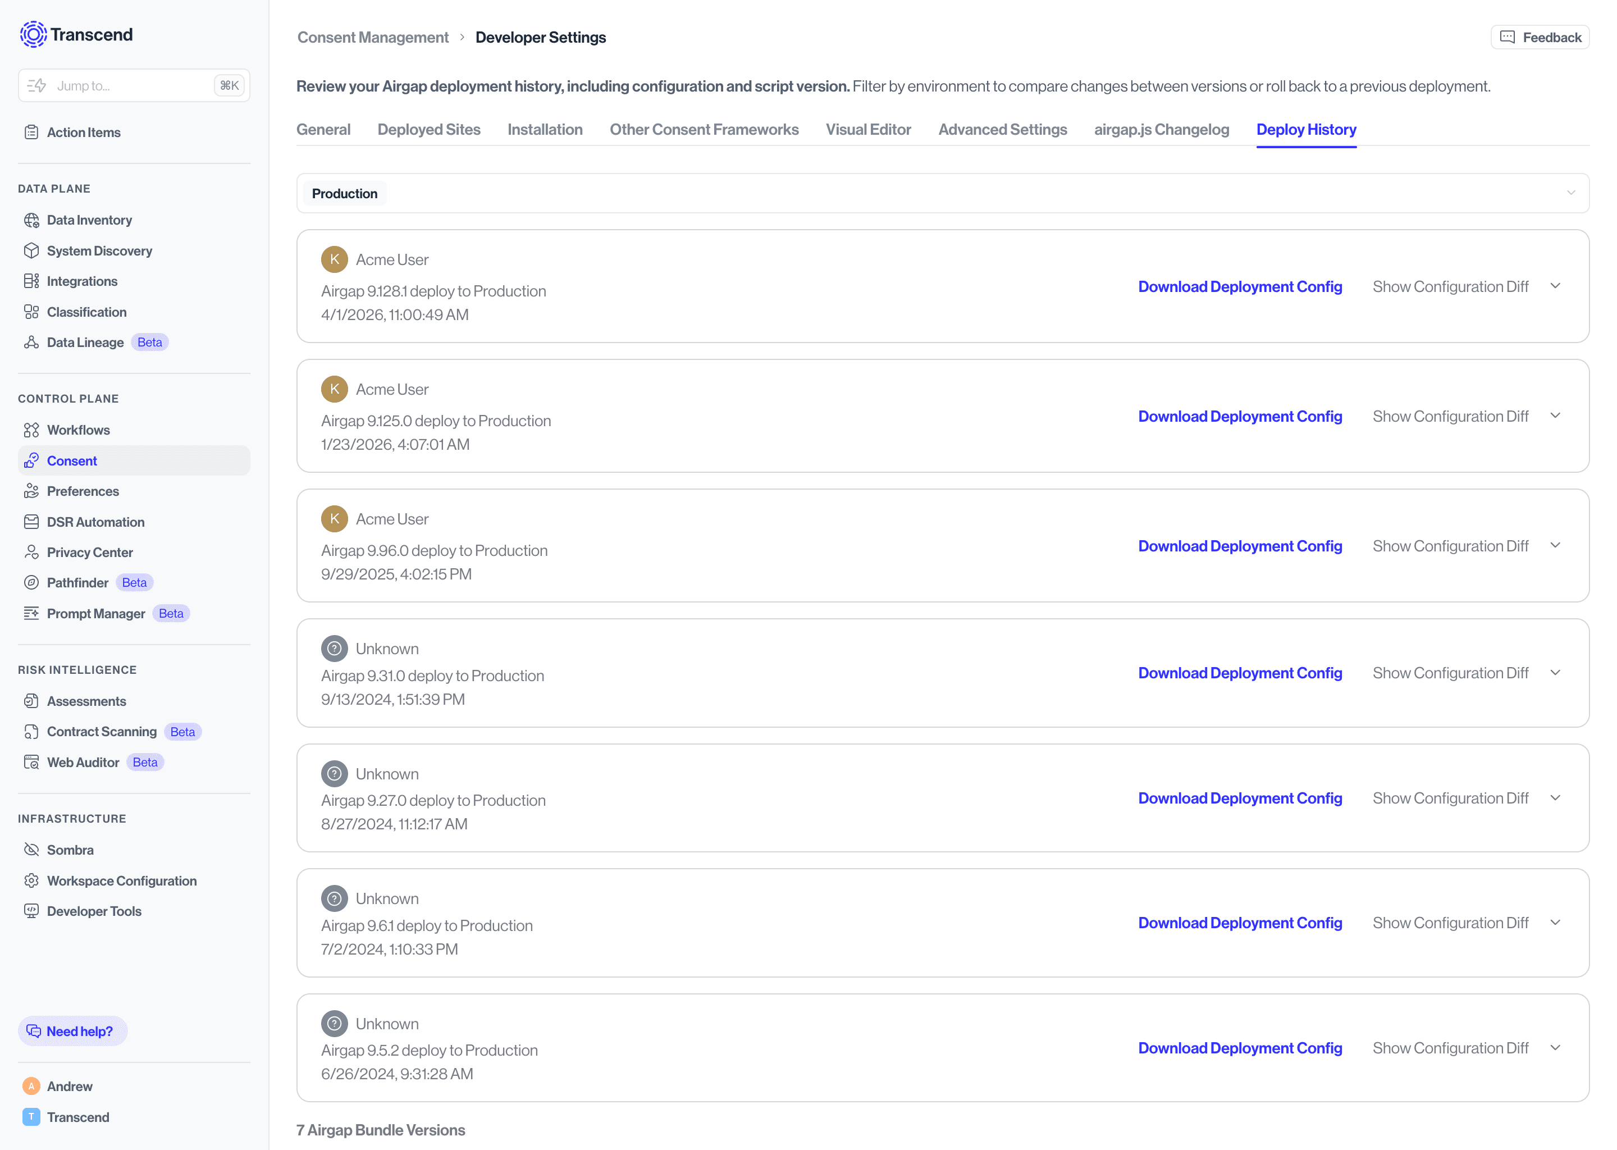The height and width of the screenshot is (1150, 1617).
Task: Click the Prompt Manager icon
Action: 31,613
